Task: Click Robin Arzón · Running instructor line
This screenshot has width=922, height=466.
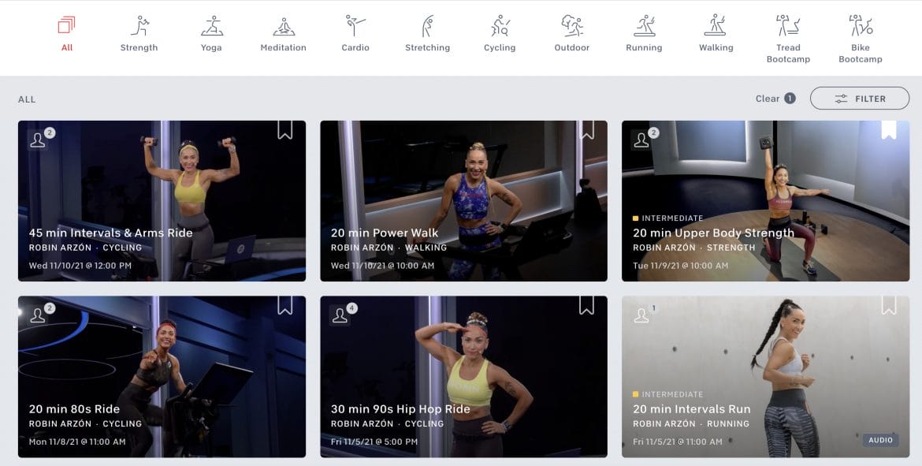Action: click(x=691, y=423)
